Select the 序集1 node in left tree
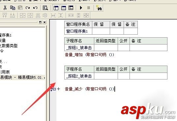Image resolution: width=177 pixels, height=121 pixels. [6, 35]
